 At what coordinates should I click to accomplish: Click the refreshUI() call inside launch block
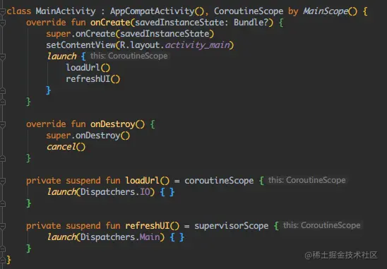pos(93,79)
